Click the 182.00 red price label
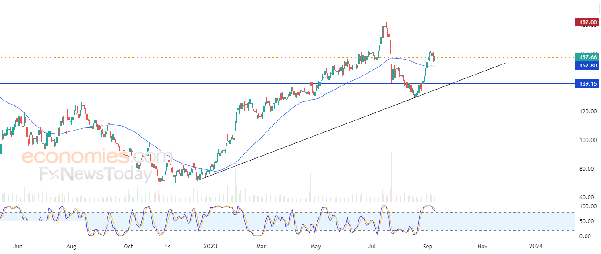601x254 pixels. 587,22
